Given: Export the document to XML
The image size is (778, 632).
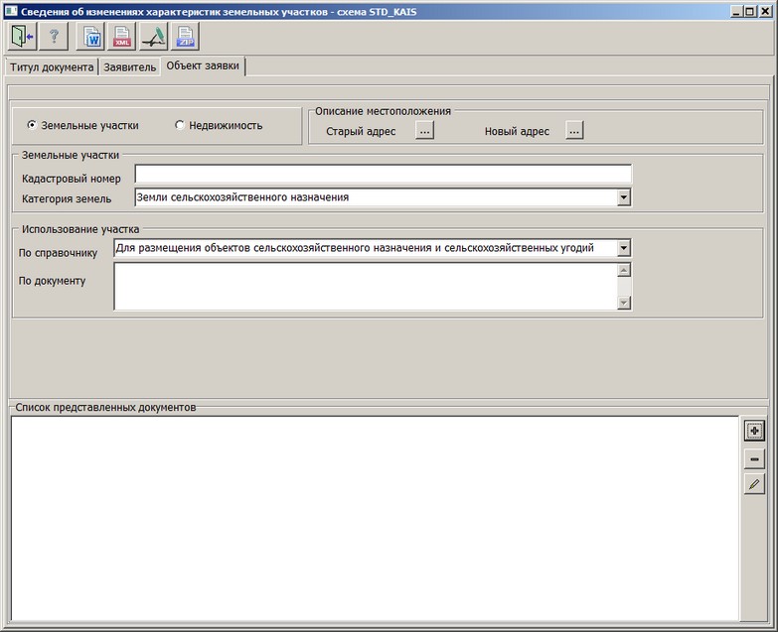Looking at the screenshot, I should pos(122,38).
